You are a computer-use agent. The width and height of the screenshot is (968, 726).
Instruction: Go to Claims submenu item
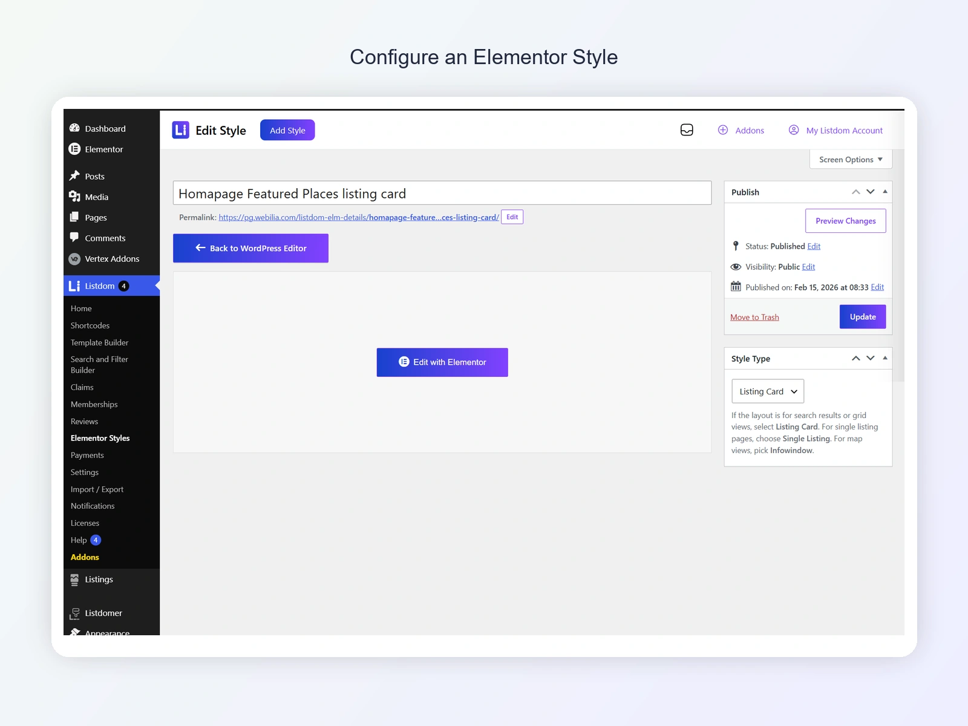tap(82, 387)
